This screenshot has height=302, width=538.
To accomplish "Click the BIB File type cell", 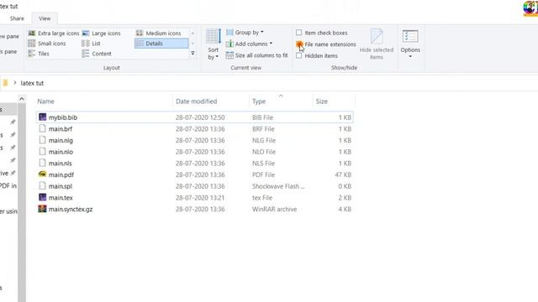I will (263, 117).
